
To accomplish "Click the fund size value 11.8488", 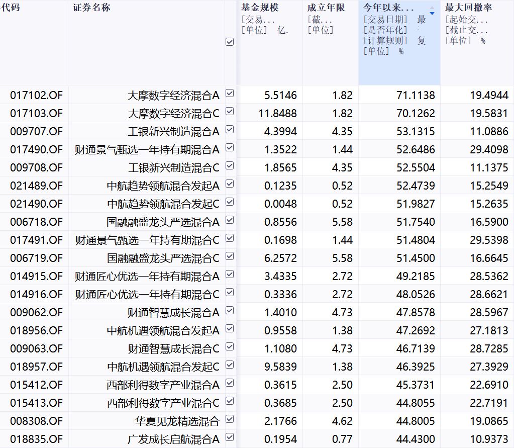I will (x=278, y=114).
